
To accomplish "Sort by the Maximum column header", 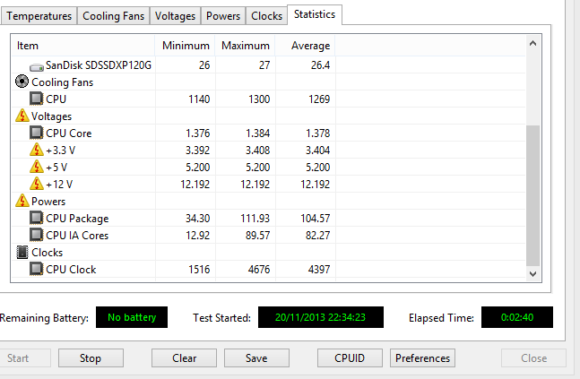I will (245, 46).
